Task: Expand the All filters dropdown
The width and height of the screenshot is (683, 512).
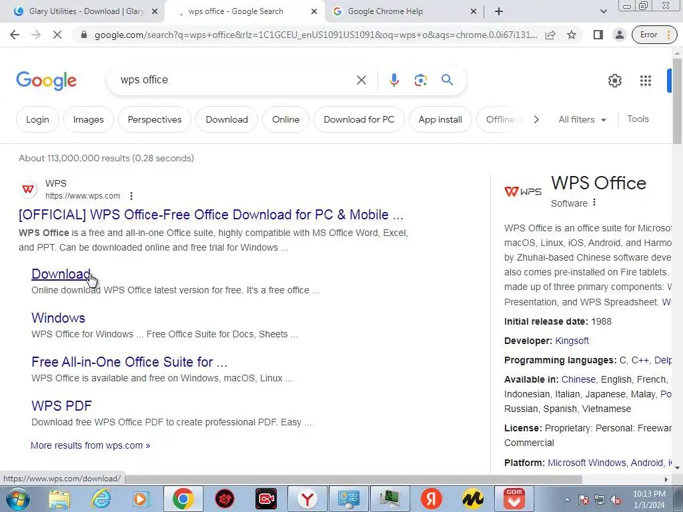Action: pos(582,120)
